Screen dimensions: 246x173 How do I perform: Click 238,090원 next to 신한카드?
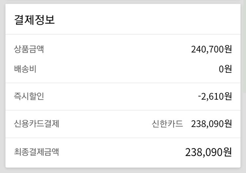[x=211, y=124]
